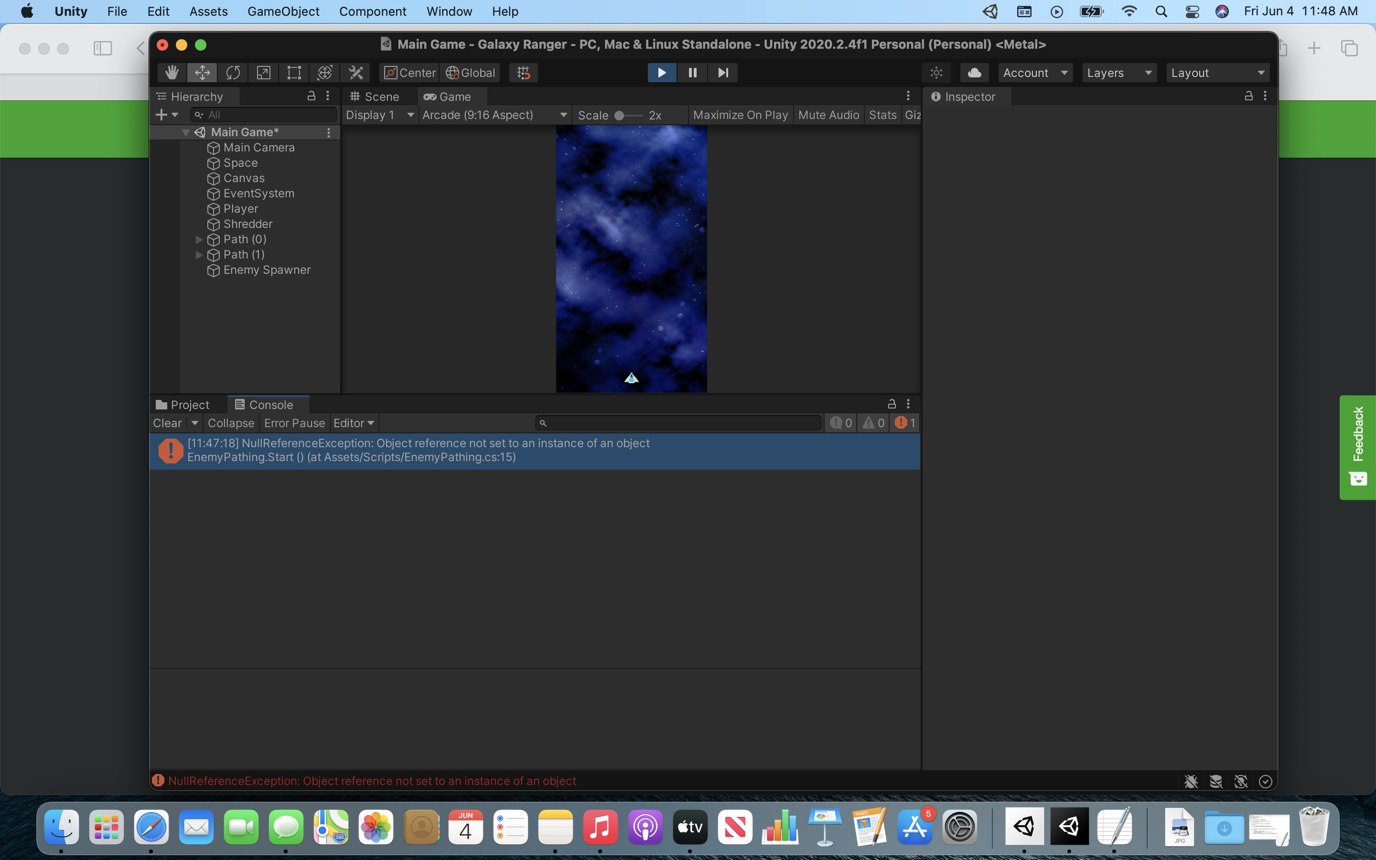Toggle Maximize On Play
The image size is (1376, 860).
[x=740, y=115]
